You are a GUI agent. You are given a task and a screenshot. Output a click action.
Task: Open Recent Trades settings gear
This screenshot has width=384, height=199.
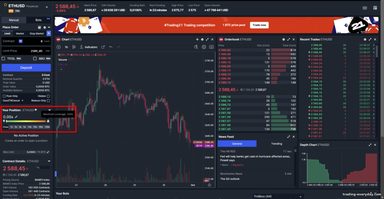(365, 40)
